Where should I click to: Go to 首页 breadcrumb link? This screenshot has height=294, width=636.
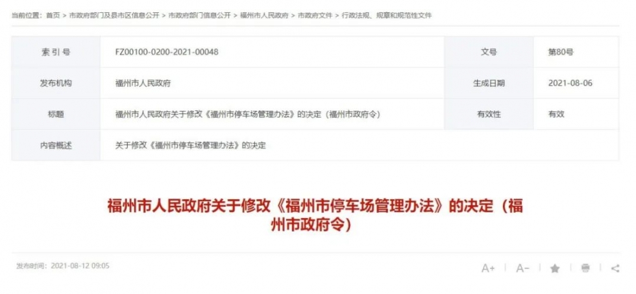[x=53, y=16]
